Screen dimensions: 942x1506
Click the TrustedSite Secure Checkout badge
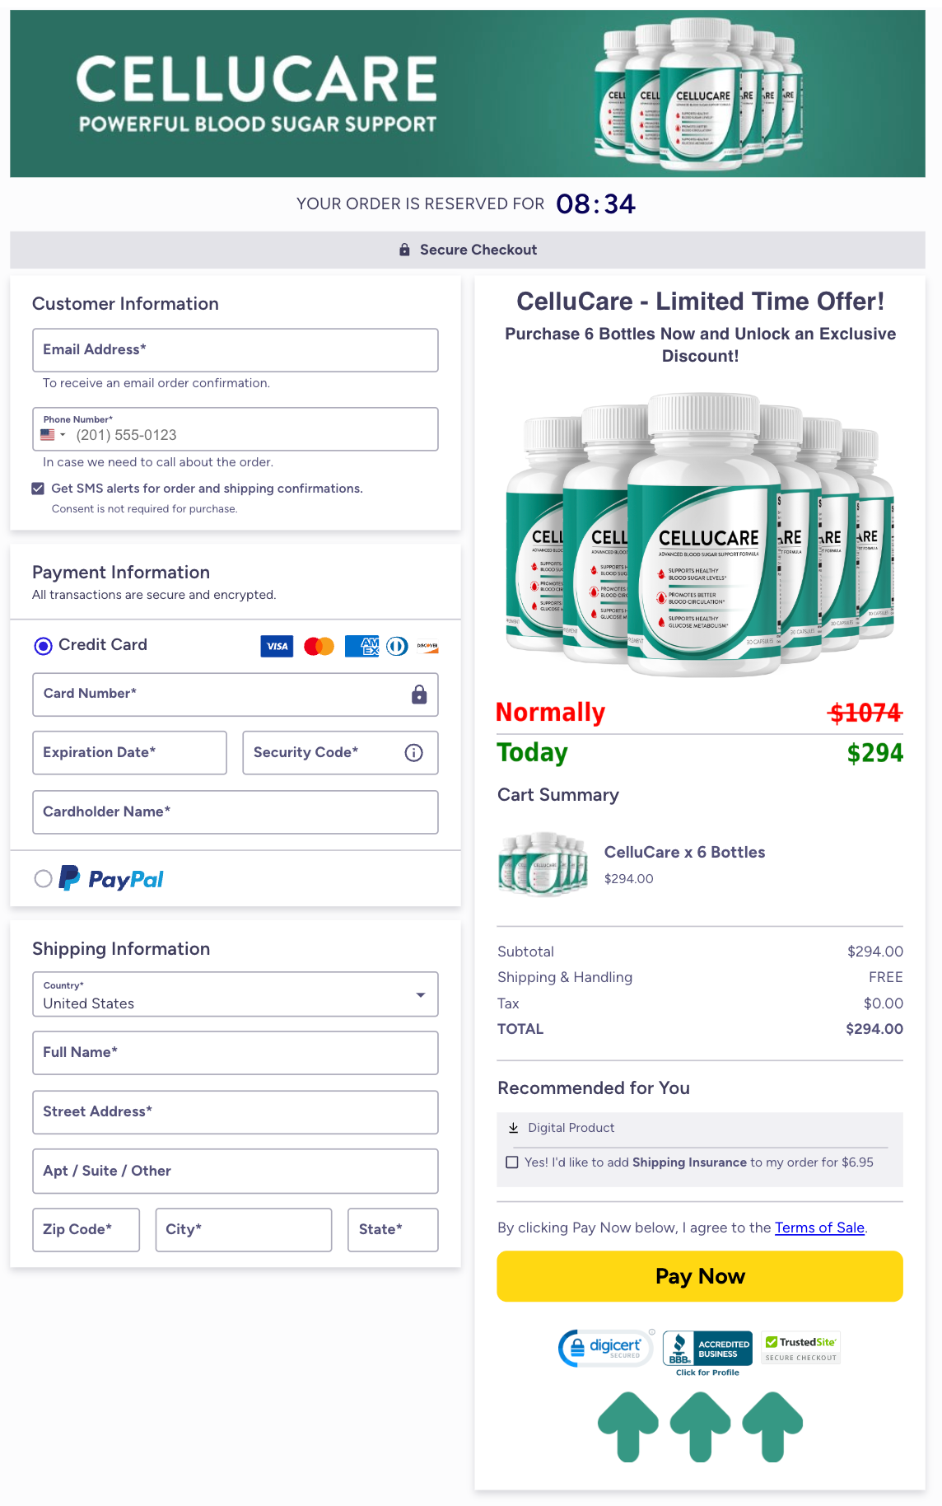(800, 1346)
